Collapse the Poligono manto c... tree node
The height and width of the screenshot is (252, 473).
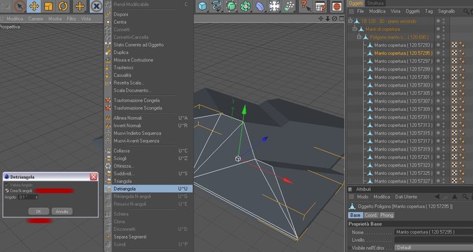pos(359,37)
